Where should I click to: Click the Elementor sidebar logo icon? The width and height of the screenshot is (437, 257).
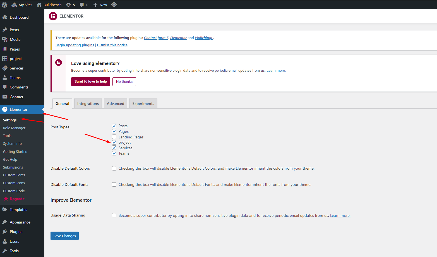click(5, 109)
